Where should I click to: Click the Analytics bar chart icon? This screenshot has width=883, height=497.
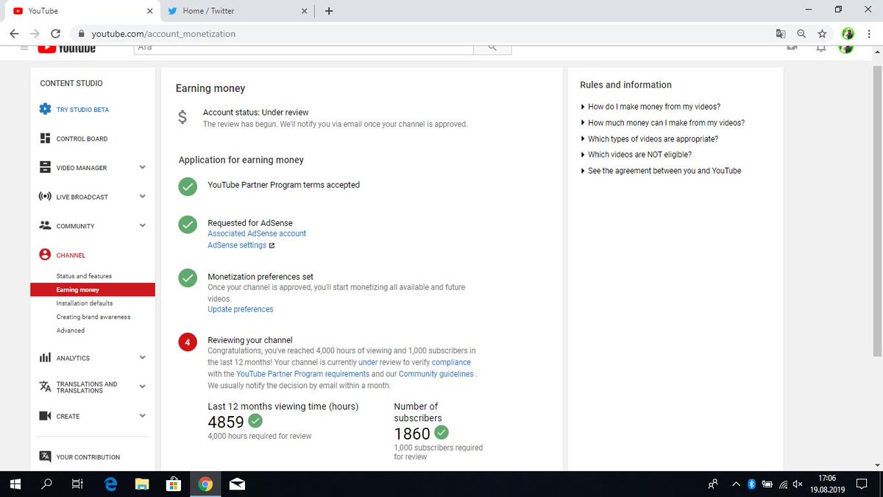[45, 358]
